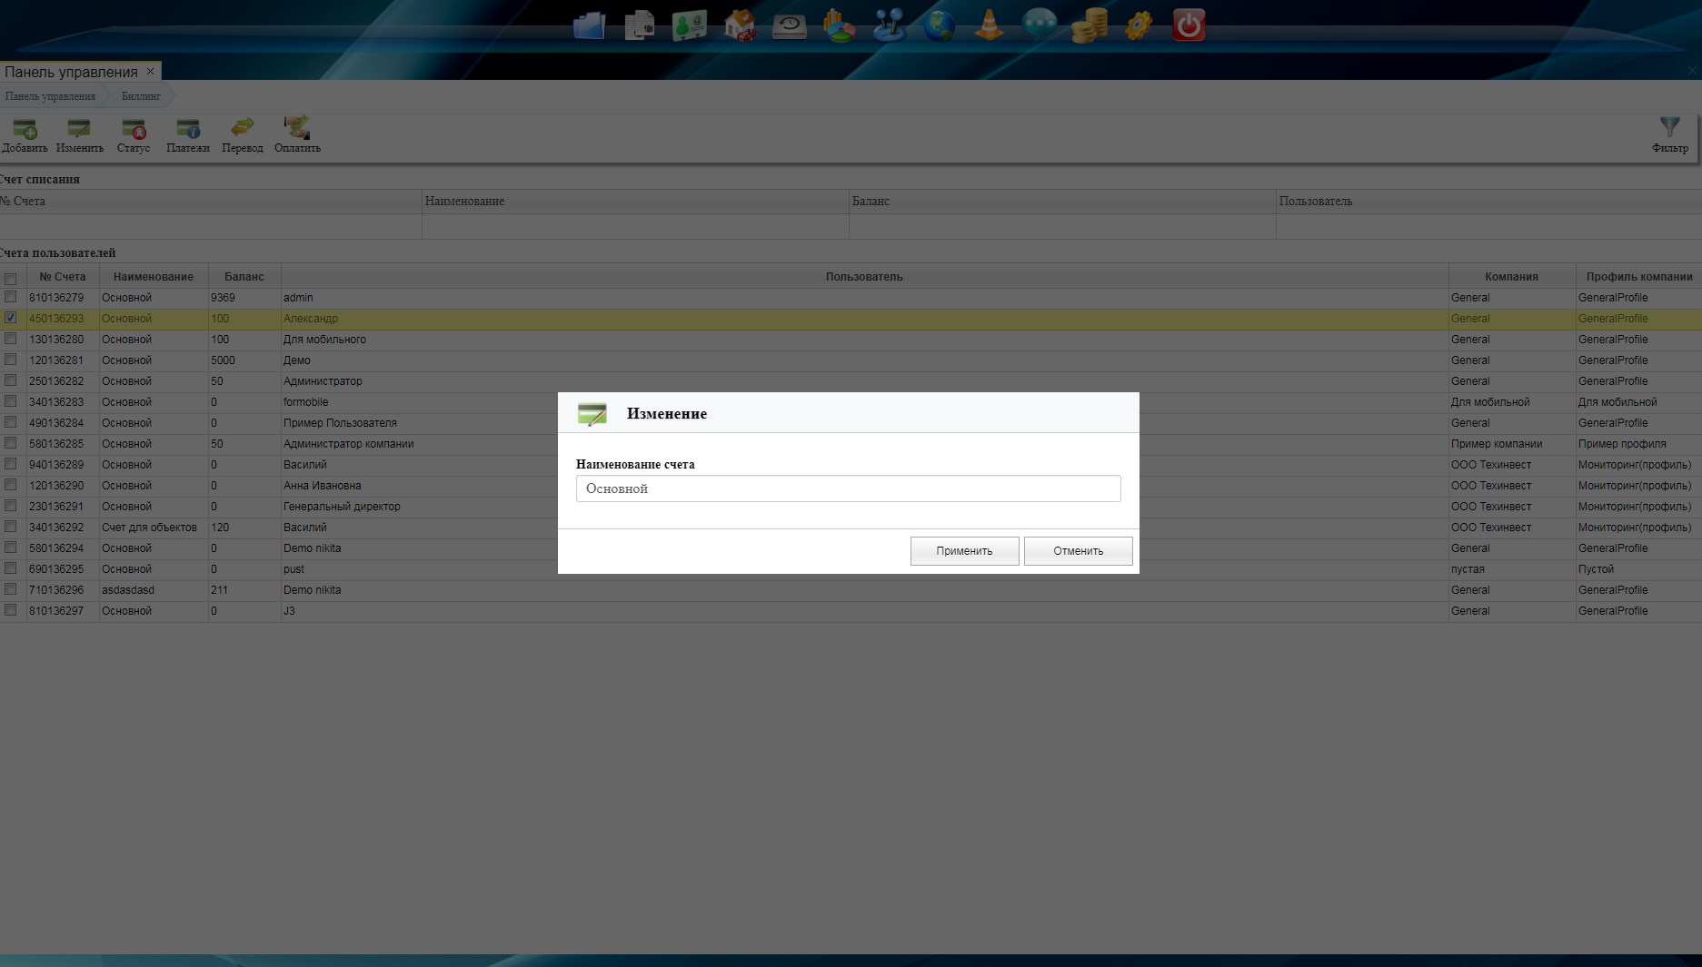Open the orange traffic cone icon
Image resolution: width=1702 pixels, height=967 pixels.
click(x=990, y=25)
